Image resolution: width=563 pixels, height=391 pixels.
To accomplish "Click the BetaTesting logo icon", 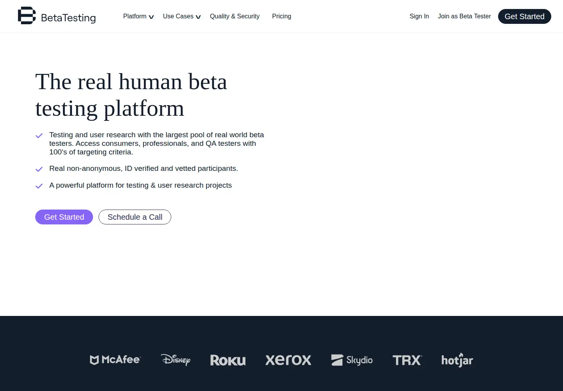I will (x=27, y=16).
